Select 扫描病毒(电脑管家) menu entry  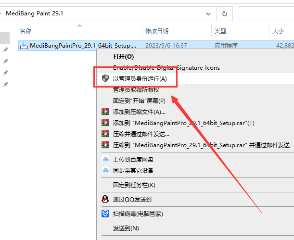pos(138,214)
